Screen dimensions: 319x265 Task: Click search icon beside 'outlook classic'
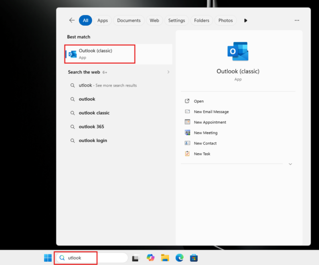72,113
